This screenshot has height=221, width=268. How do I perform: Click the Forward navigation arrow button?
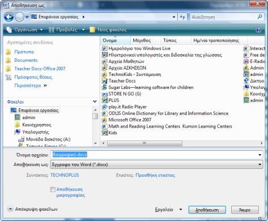19,17
